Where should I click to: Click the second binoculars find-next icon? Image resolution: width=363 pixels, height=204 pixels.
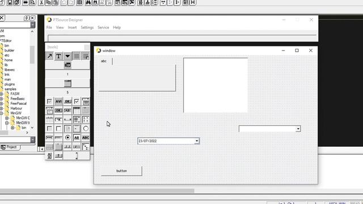[x=95, y=2]
